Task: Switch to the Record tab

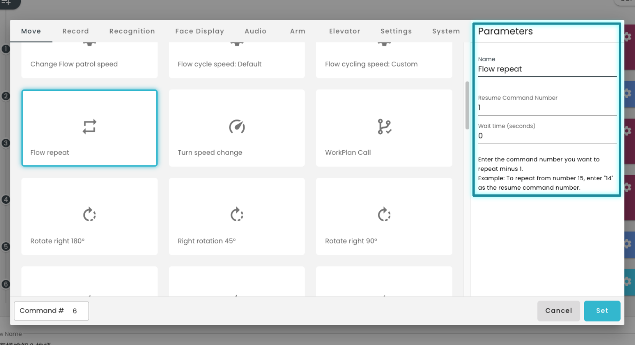Action: click(75, 31)
